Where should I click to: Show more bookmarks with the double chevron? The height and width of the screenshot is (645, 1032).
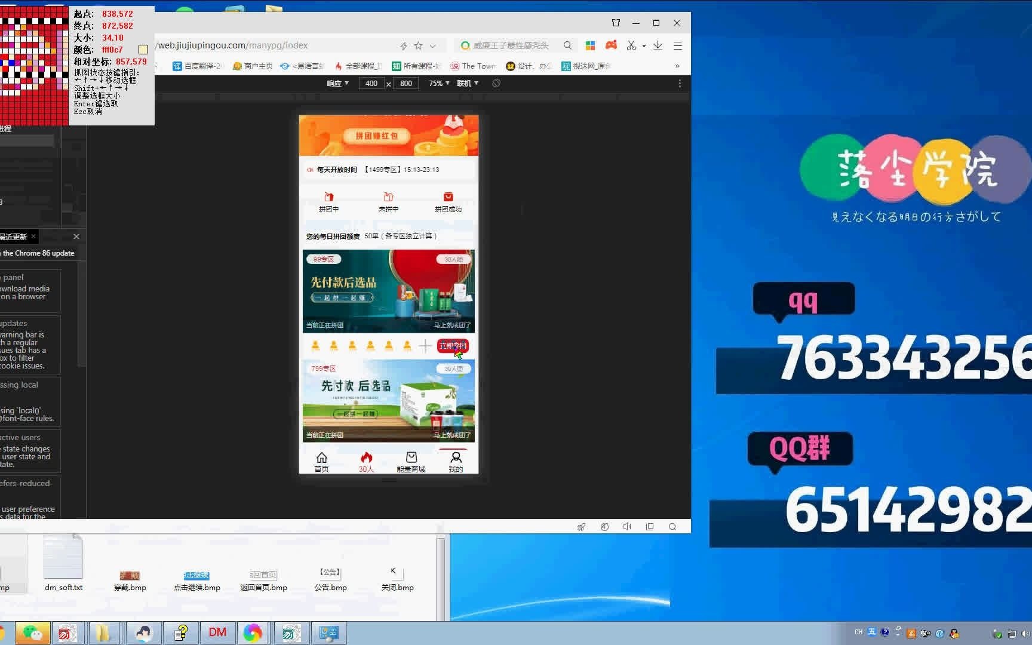pyautogui.click(x=677, y=66)
